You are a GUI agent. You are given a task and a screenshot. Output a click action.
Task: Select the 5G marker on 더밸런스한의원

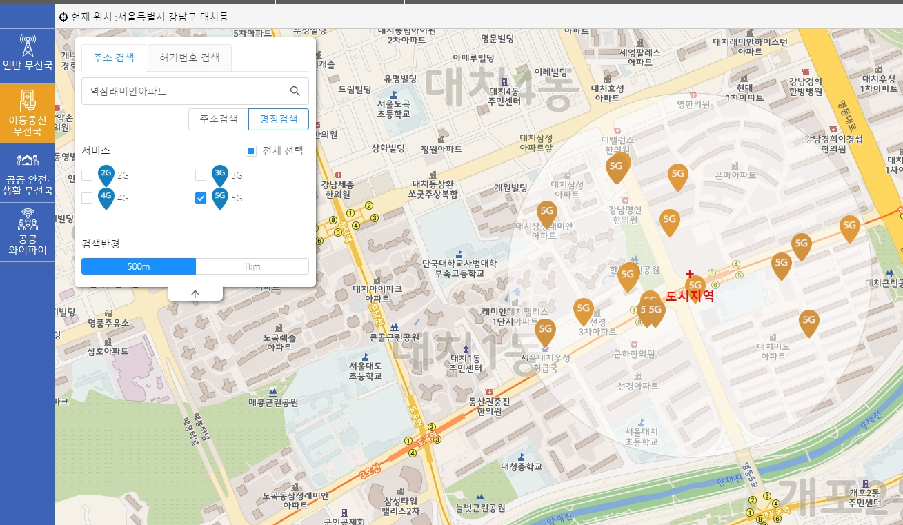[x=617, y=168]
